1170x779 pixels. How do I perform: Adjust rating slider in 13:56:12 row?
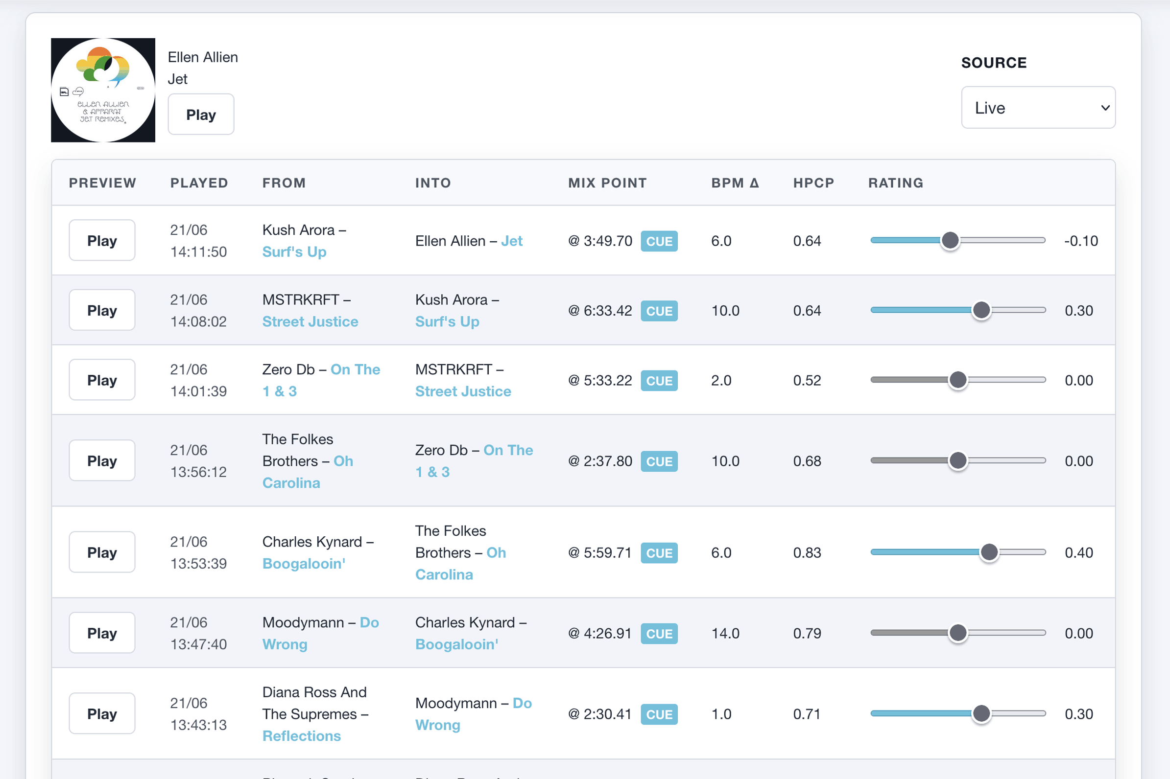tap(957, 460)
